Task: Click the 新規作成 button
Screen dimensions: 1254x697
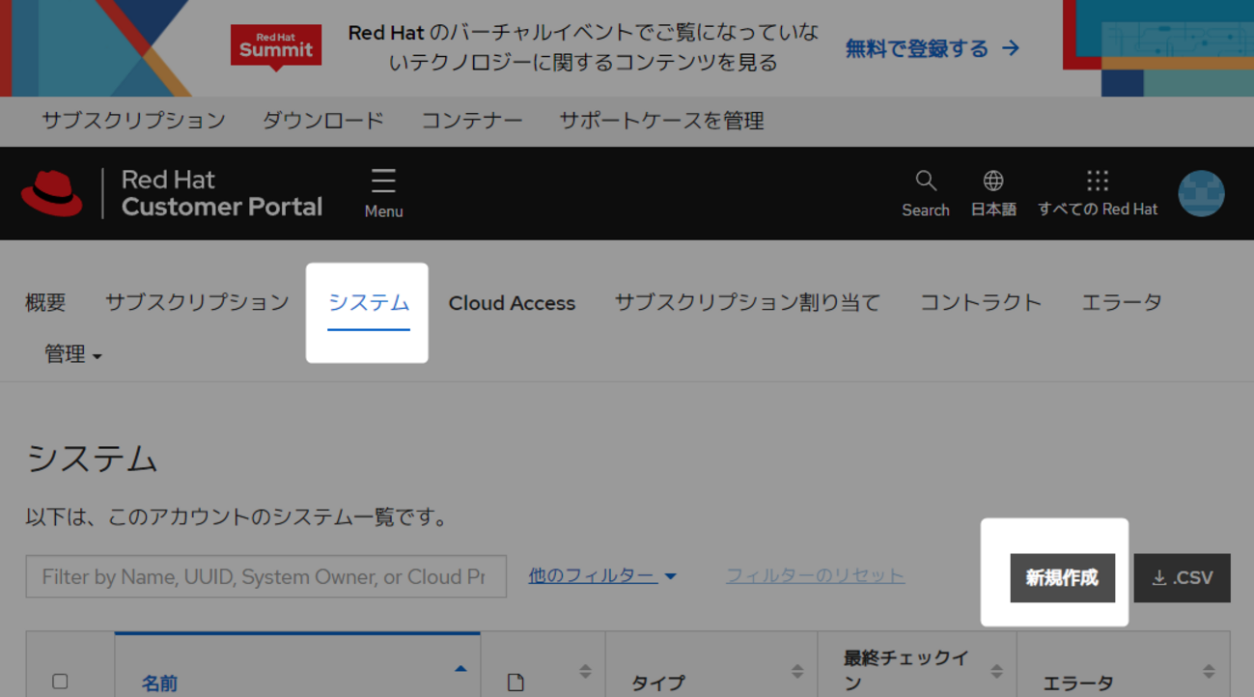Action: (1062, 577)
